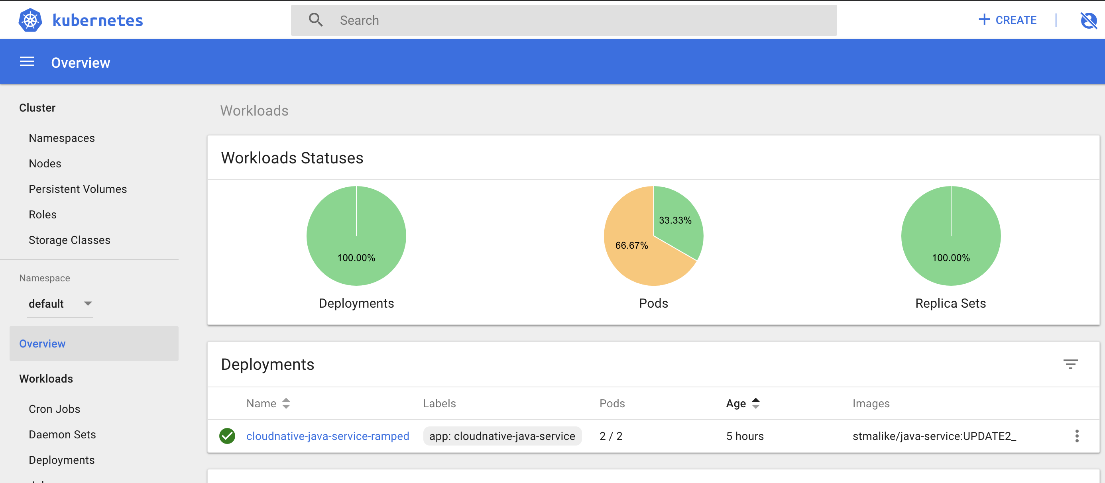Click the search magnifier icon

coord(316,20)
